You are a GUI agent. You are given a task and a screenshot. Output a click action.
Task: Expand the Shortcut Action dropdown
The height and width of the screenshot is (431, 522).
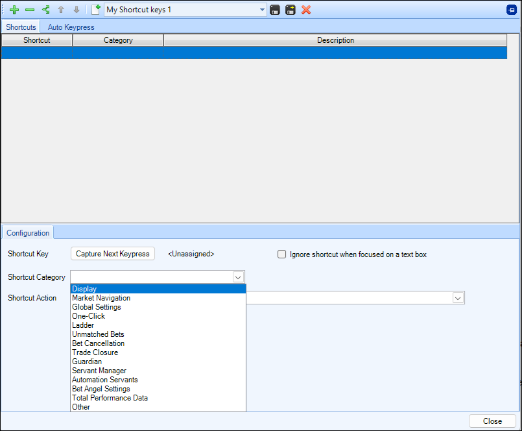point(458,298)
